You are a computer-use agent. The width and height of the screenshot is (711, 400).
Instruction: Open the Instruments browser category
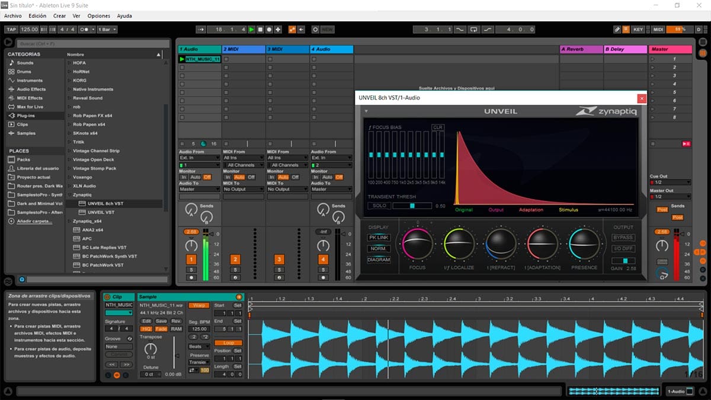(x=30, y=80)
